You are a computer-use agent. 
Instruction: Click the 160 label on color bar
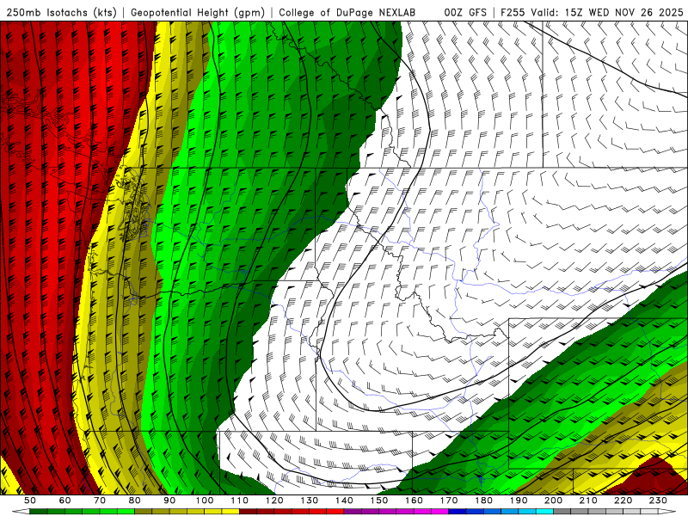[414, 501]
